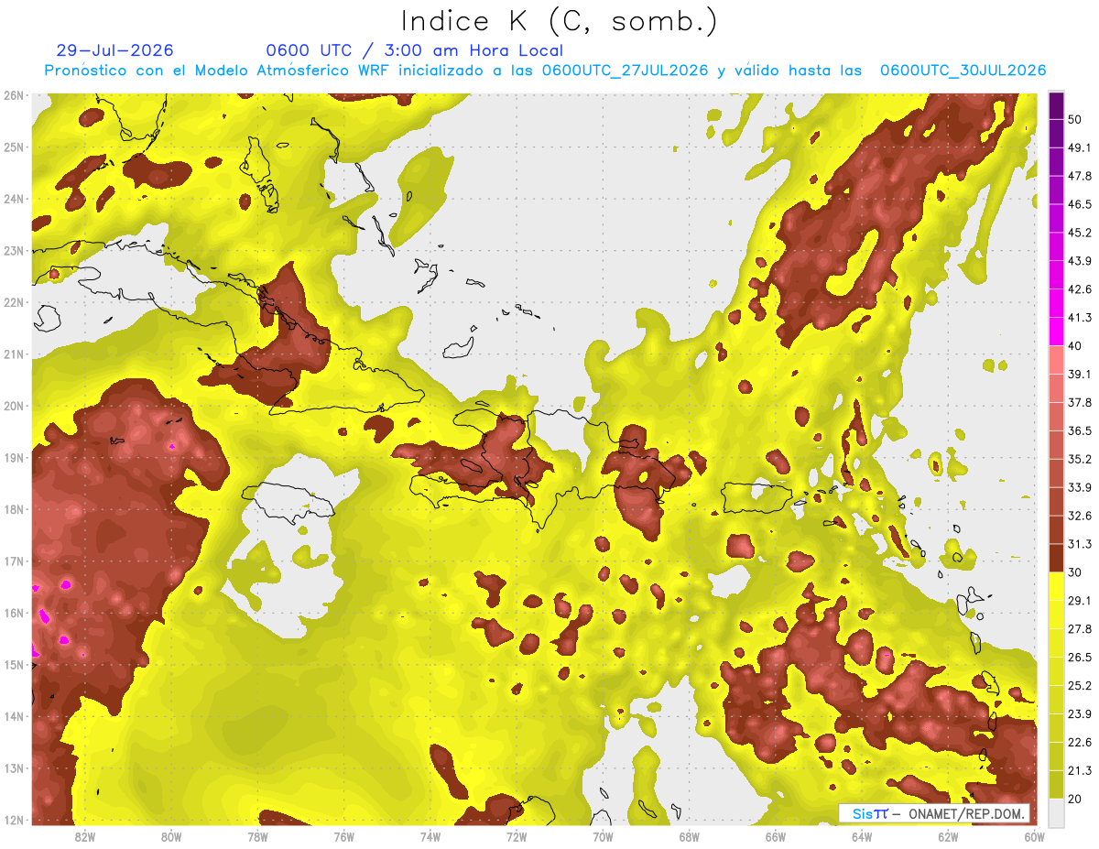Click the colorbar value "32.6"
Screen dimensions: 1099x849
pos(1080,517)
